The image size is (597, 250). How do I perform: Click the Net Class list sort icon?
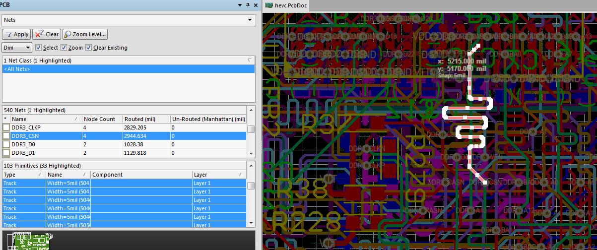[x=249, y=60]
